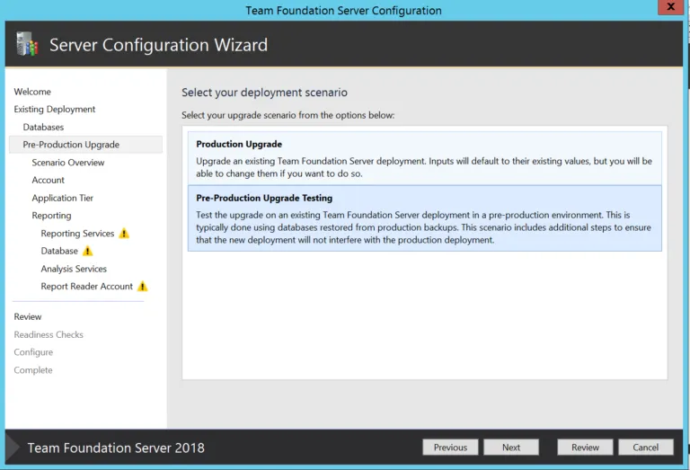Click the 'Server Configuration Wizard' header title
Viewport: 690px width, 470px height.
pyautogui.click(x=158, y=45)
